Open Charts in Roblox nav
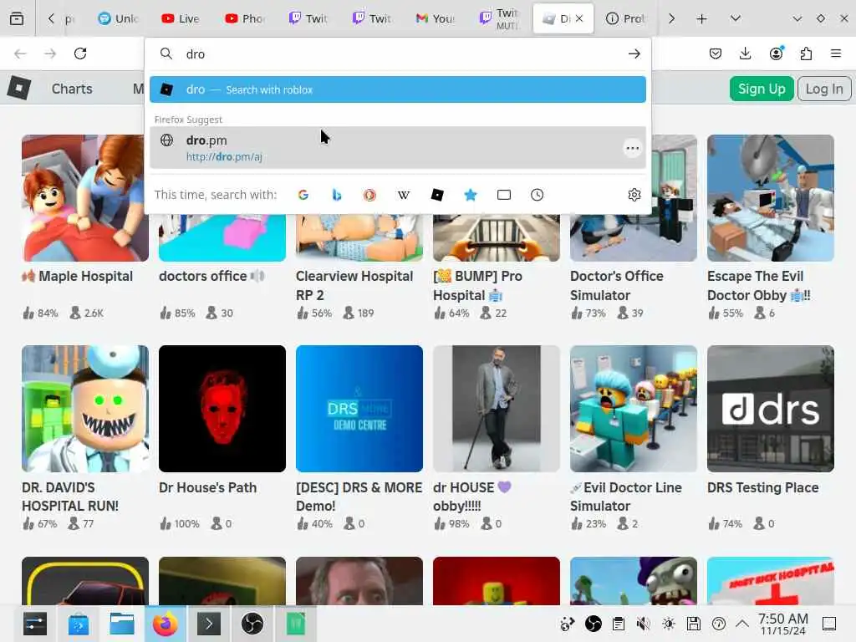The width and height of the screenshot is (856, 642). tap(72, 89)
